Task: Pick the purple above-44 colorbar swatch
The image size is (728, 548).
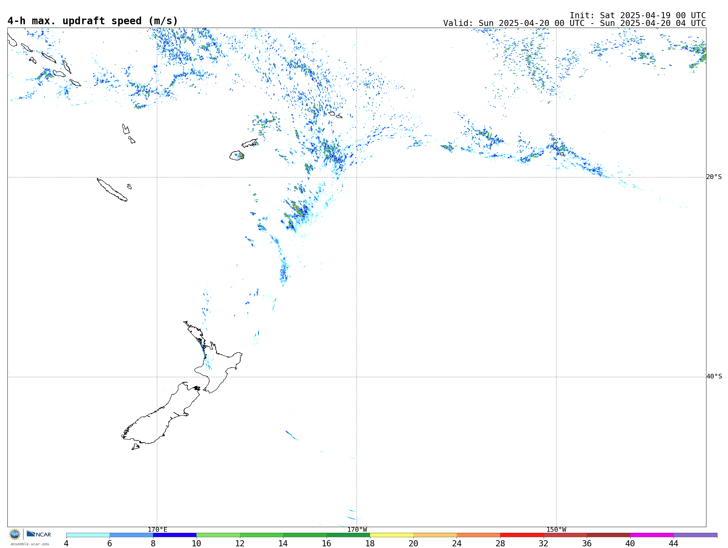Action: coord(695,535)
